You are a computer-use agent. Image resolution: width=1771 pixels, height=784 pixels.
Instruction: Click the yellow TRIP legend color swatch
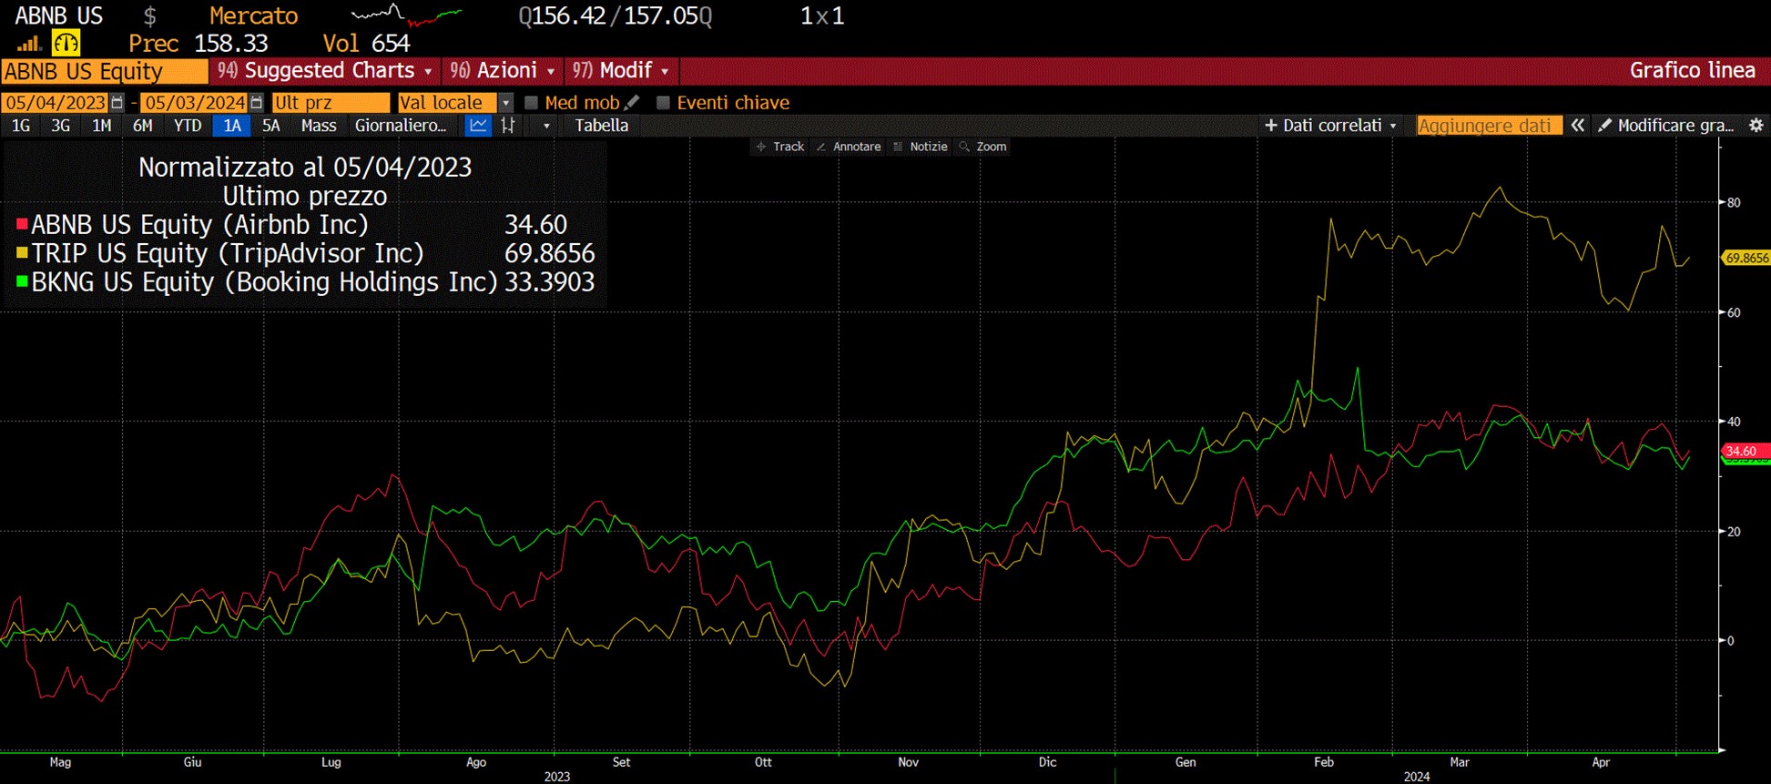tap(22, 253)
